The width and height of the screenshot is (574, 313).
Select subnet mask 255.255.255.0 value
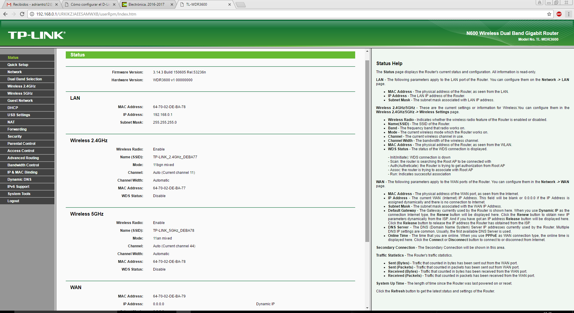(x=165, y=122)
